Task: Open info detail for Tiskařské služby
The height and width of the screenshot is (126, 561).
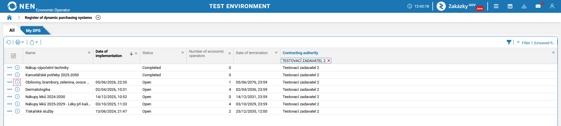Action: click(17, 111)
